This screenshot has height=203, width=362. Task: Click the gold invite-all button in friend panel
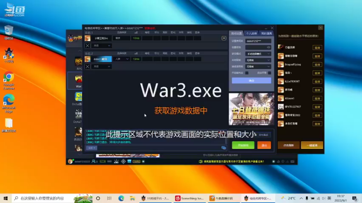[312, 145]
